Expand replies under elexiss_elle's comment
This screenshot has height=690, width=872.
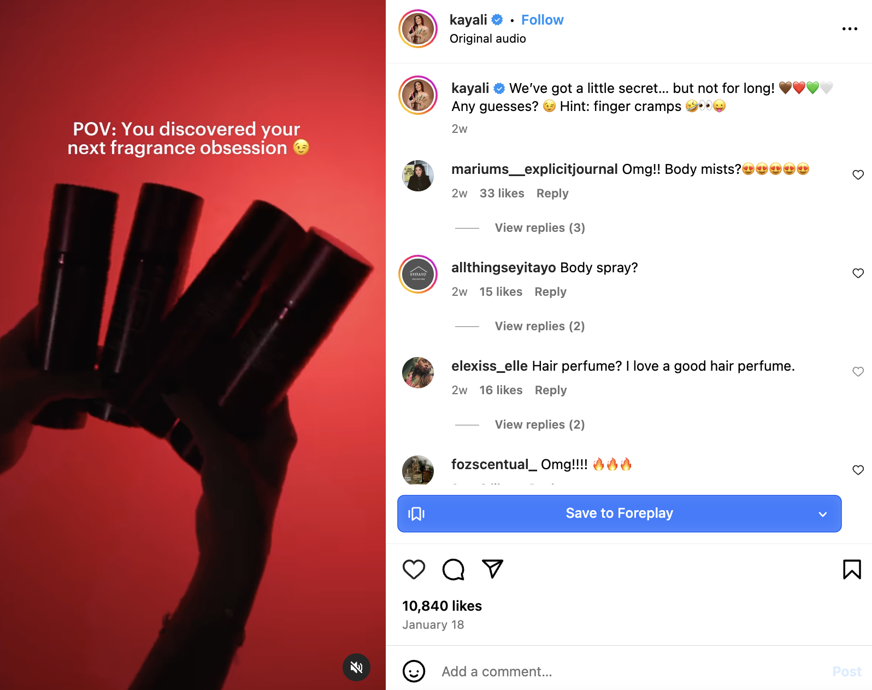point(540,425)
